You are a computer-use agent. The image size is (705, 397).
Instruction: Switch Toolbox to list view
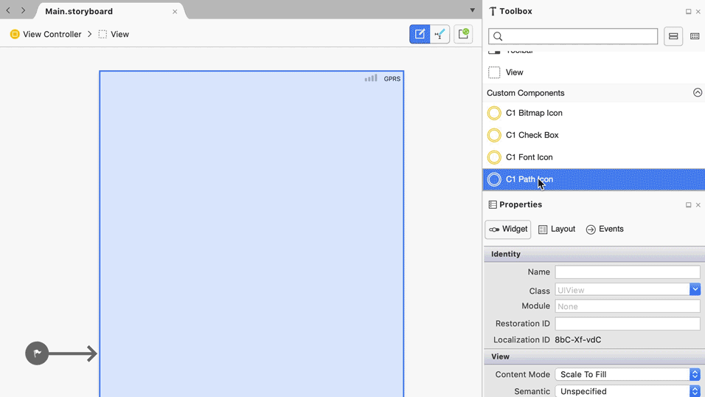(x=673, y=36)
